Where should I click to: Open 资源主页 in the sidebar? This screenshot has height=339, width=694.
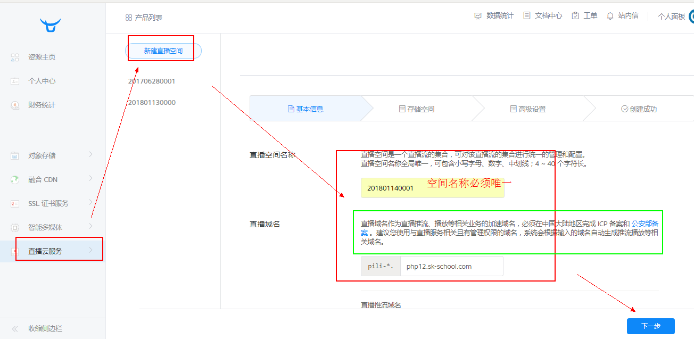pyautogui.click(x=42, y=57)
